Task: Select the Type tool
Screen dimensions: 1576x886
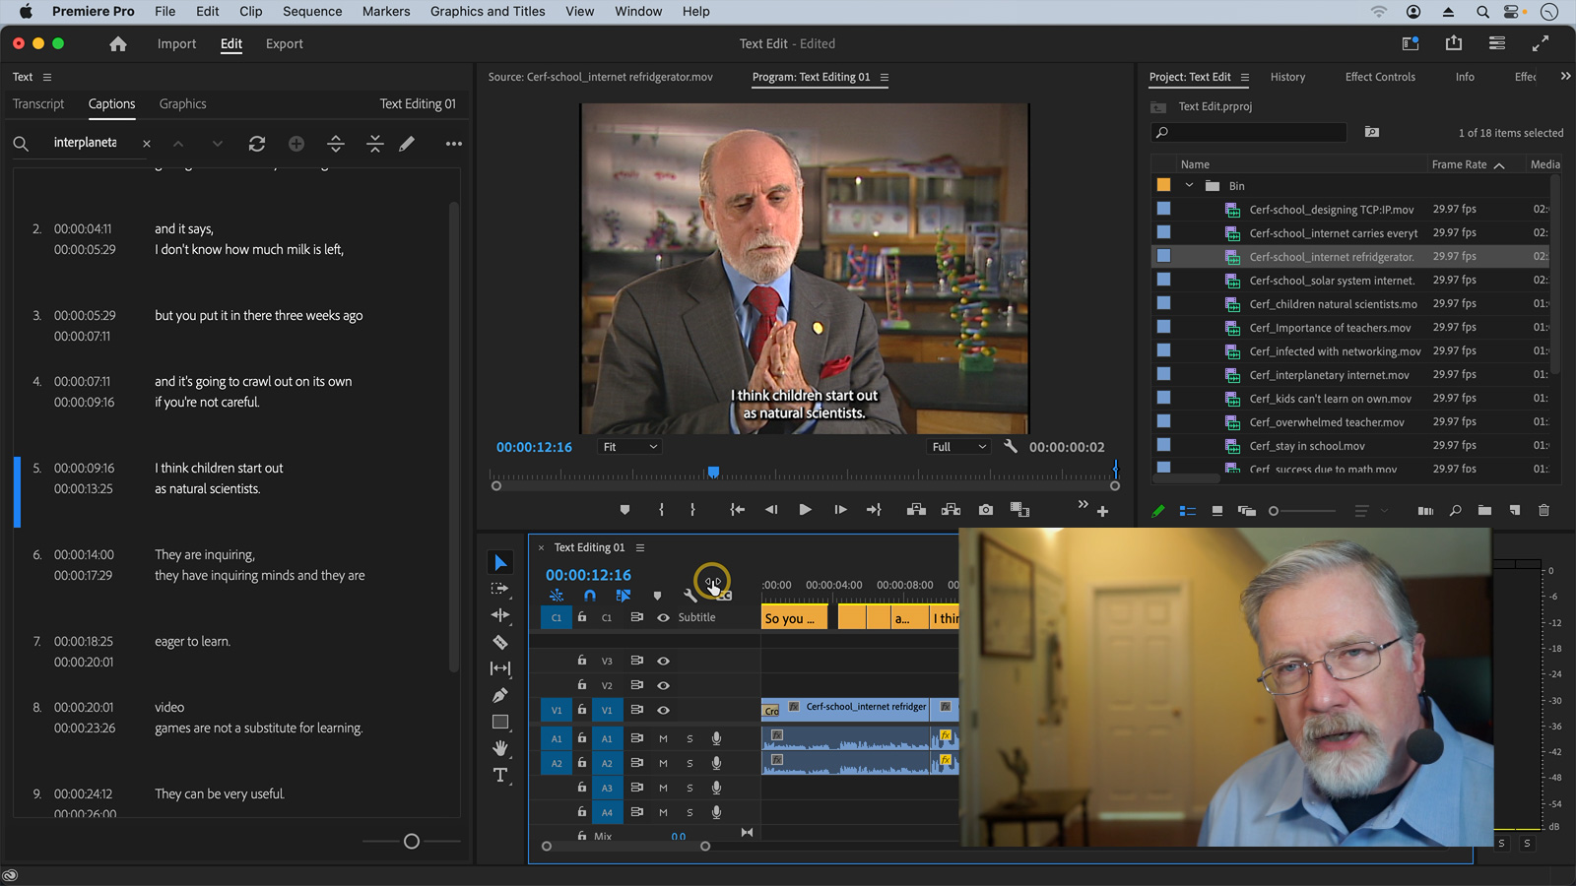Action: (500, 775)
